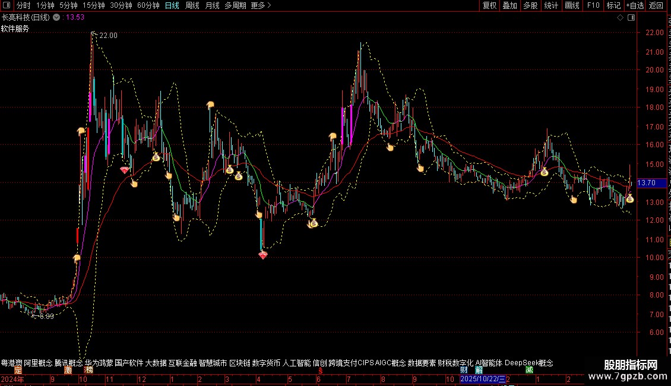Image resolution: width=671 pixels, height=386 pixels.
Task: Click the 22.00 peak price label
Action: coord(108,36)
